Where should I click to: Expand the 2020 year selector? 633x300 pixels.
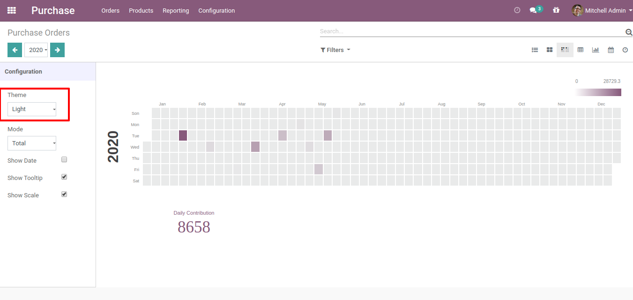coord(36,50)
